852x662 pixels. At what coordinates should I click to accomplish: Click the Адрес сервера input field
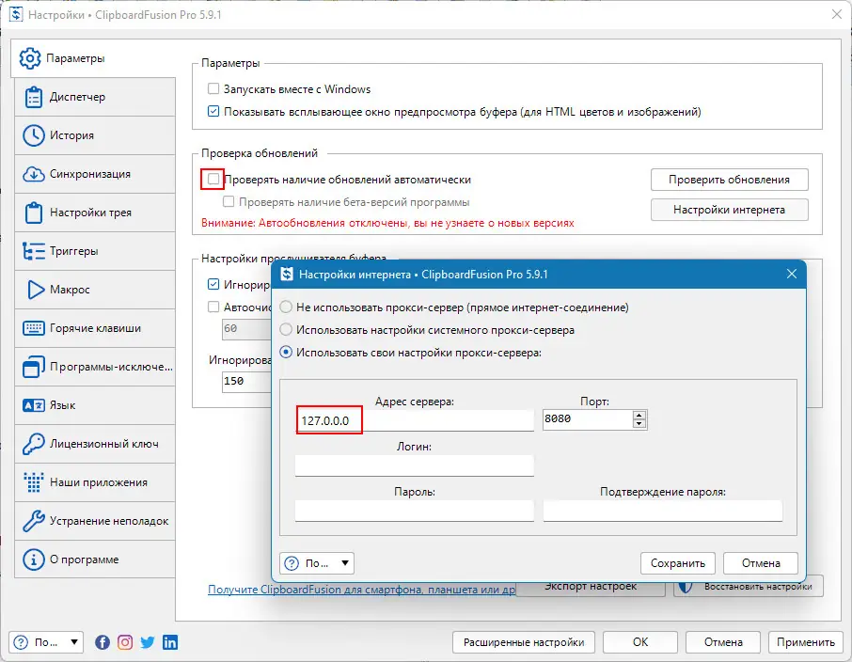pyautogui.click(x=415, y=420)
